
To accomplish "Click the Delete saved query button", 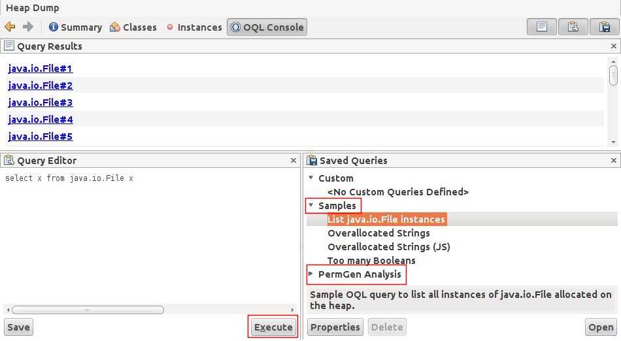I will (387, 327).
